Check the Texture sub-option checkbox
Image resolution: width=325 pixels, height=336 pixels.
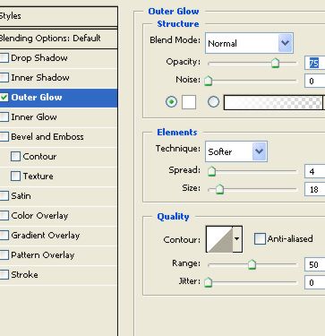15,176
